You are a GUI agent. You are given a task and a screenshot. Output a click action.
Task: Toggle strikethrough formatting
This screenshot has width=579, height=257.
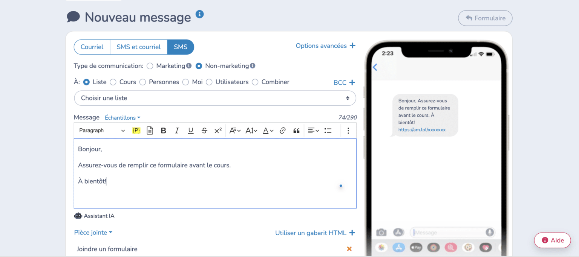204,131
